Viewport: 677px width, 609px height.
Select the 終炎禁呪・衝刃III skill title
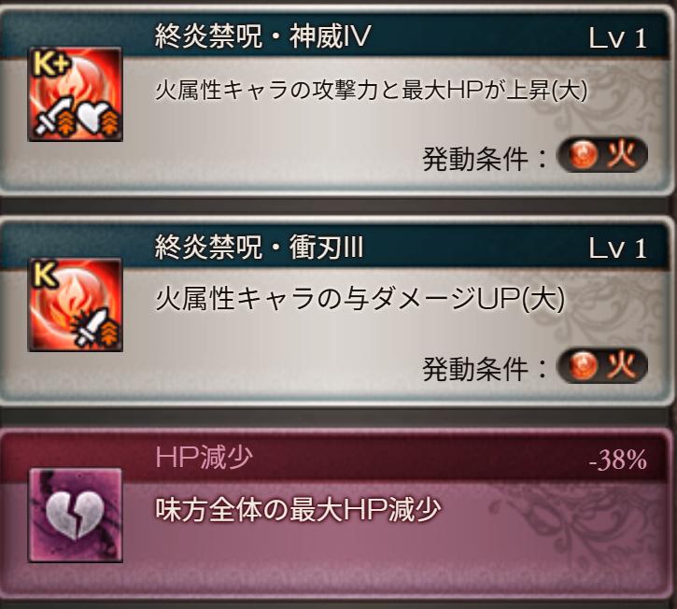click(259, 248)
